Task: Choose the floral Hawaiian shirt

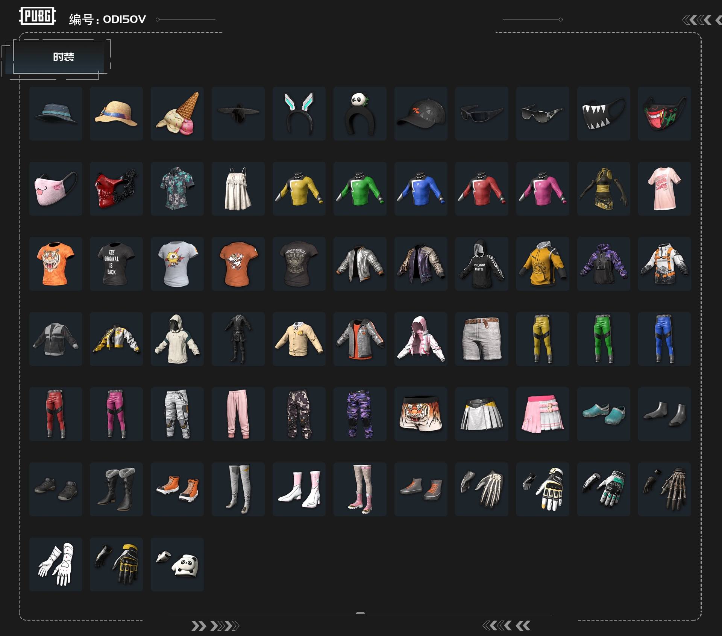Action: click(177, 189)
